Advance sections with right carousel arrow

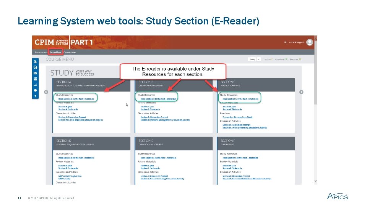click(301, 92)
